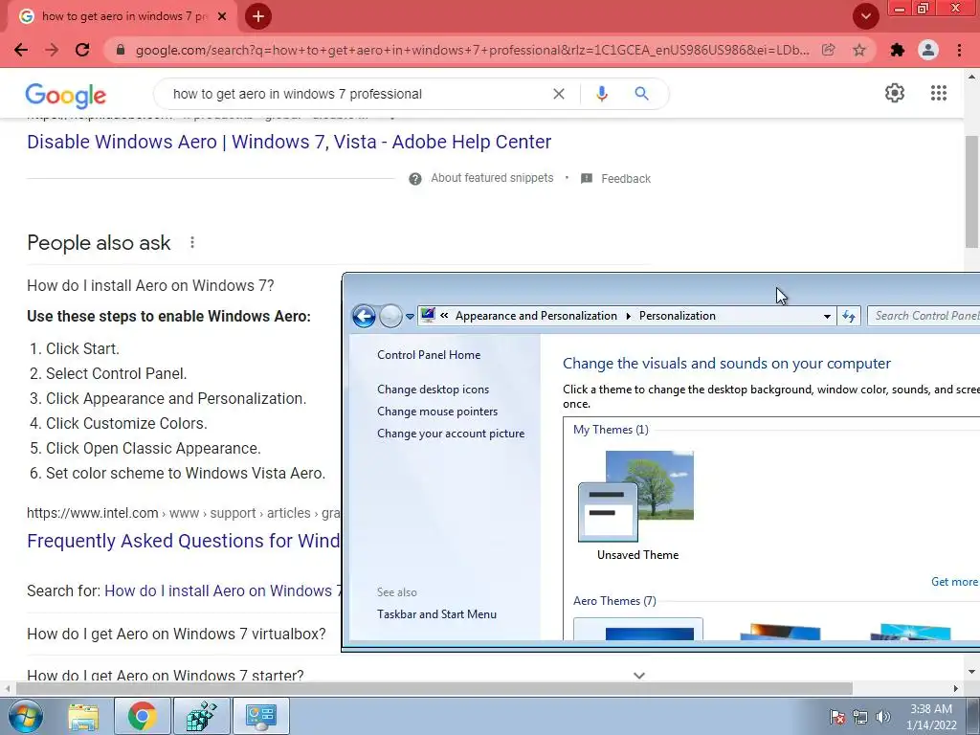Open Chrome tab search dropdown
980x735 pixels.
[865, 16]
